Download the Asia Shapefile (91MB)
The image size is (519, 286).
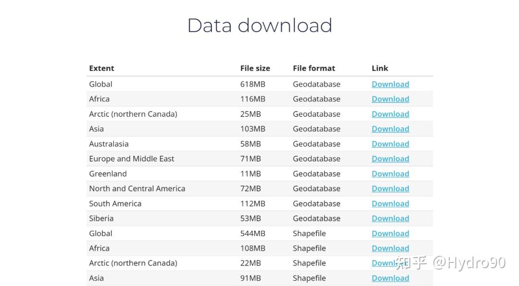390,278
